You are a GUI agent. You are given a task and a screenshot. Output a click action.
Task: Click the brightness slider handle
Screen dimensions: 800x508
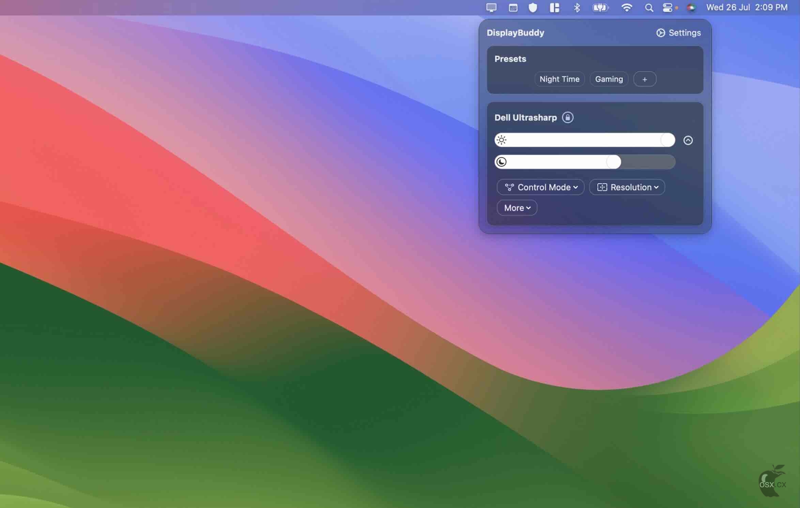click(667, 140)
